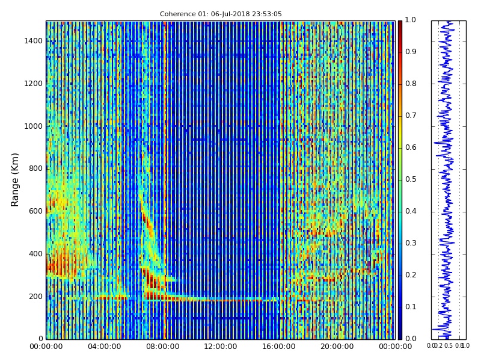Click the colorbar 0.9 label
Image resolution: width=481 pixels, height=361 pixels.
coord(411,52)
